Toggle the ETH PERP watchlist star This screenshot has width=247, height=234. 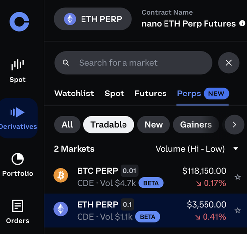tap(238, 210)
